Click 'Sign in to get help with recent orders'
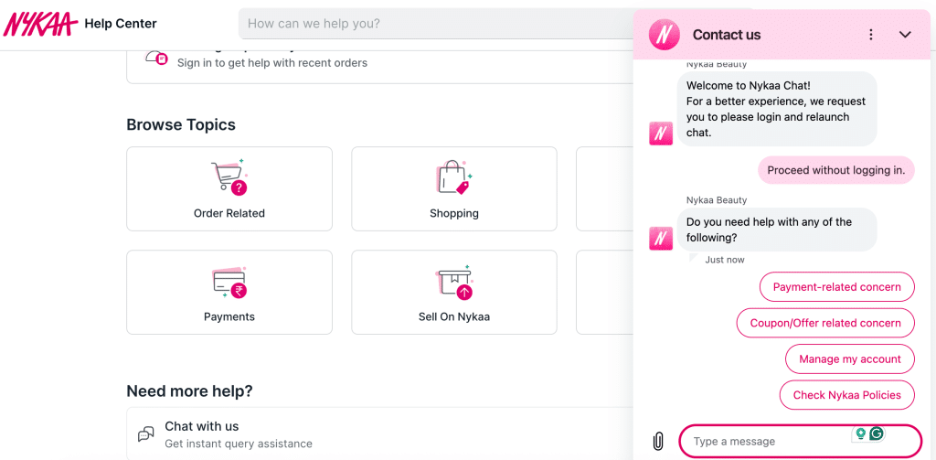Screen dimensions: 936x460 (x=272, y=63)
